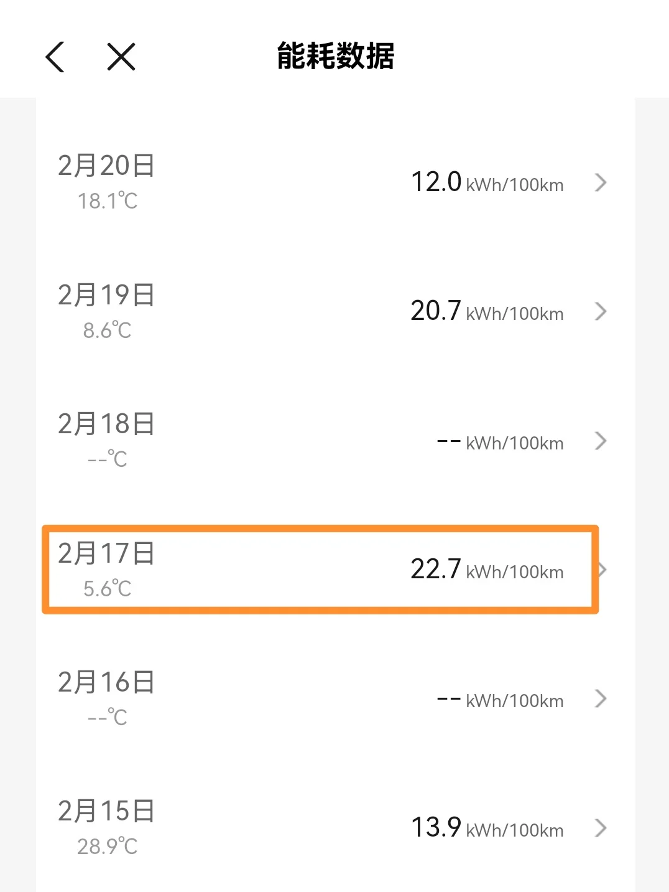Viewport: 669px width, 892px height.
Task: Tap the 22.7 kWh/100km value
Action: point(487,570)
